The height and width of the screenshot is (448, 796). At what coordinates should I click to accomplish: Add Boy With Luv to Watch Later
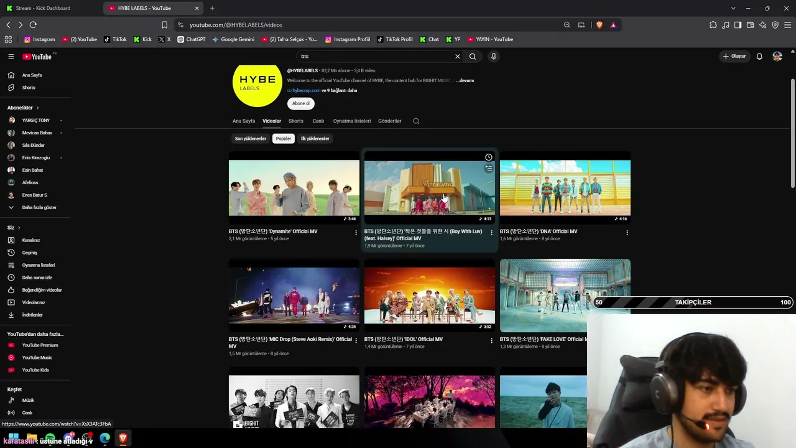pos(489,157)
